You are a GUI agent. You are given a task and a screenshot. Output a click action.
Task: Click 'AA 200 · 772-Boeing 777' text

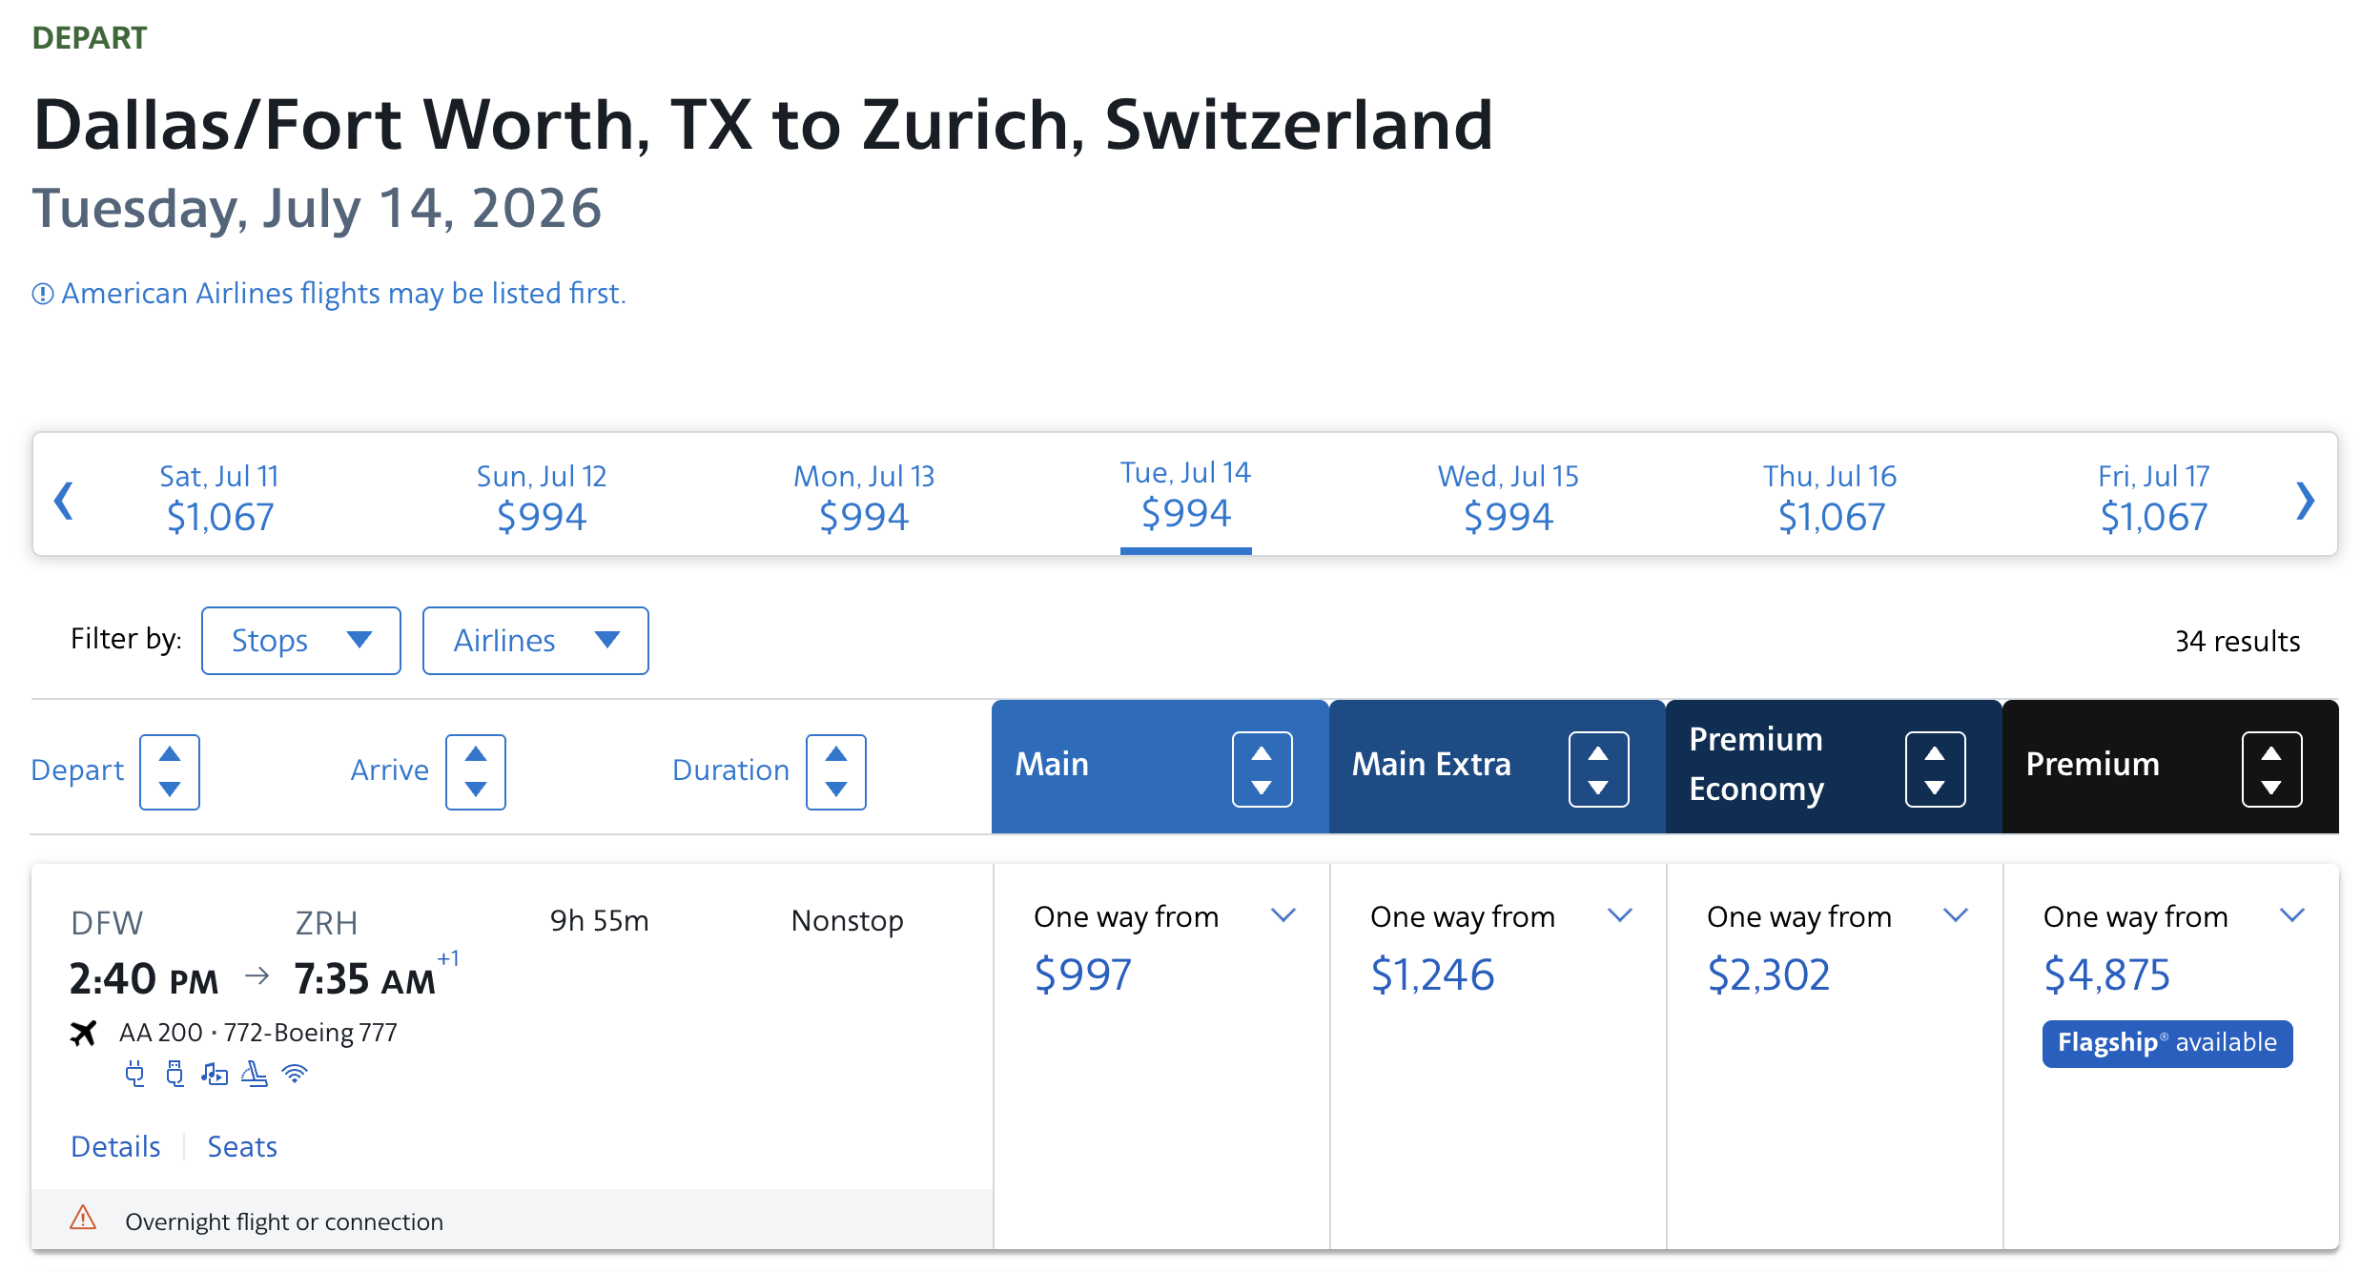[258, 1033]
